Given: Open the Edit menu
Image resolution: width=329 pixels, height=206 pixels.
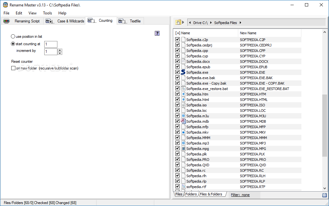Looking at the screenshot, I should pyautogui.click(x=19, y=13).
